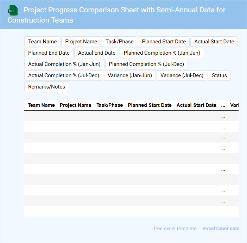247x243 pixels.
Task: Click the Remarks/Notes tag
Action: [46, 87]
